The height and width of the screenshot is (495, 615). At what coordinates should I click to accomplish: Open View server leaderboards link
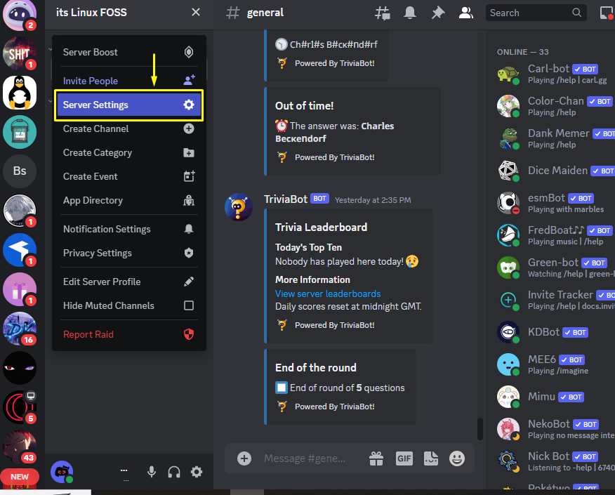(328, 293)
